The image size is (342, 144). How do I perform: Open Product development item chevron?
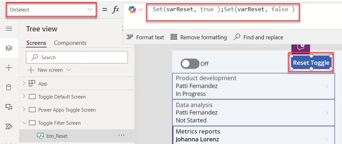[x=327, y=86]
